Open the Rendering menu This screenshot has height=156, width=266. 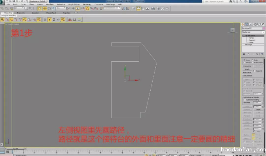(x=87, y=4)
